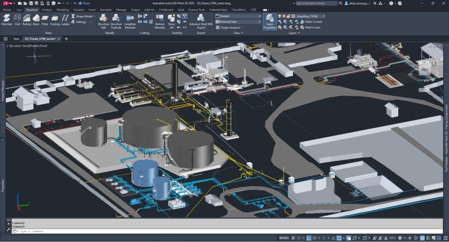Open the alfian.bimanja account dropdown

[x=358, y=3]
